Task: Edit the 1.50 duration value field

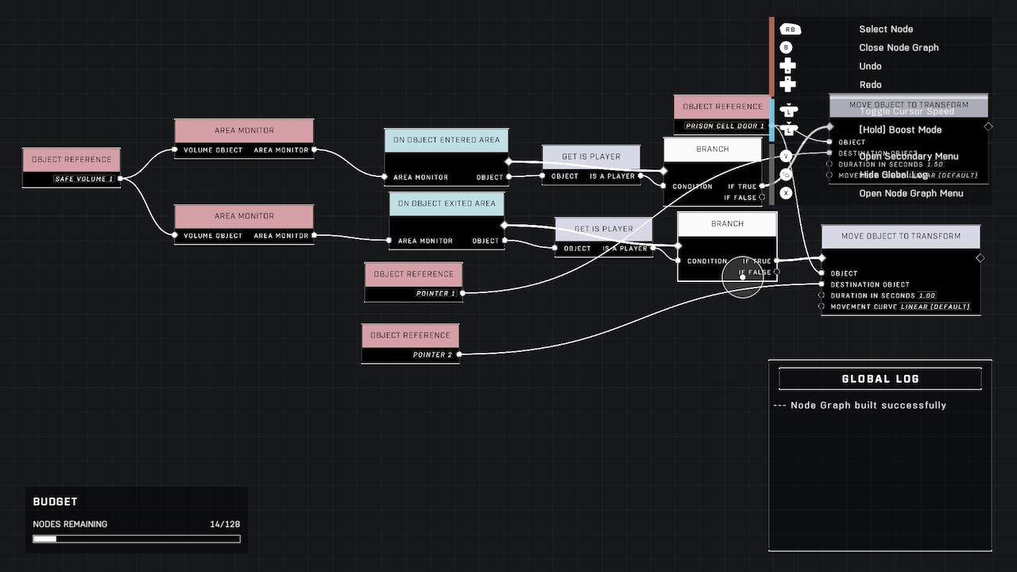Action: pos(934,164)
